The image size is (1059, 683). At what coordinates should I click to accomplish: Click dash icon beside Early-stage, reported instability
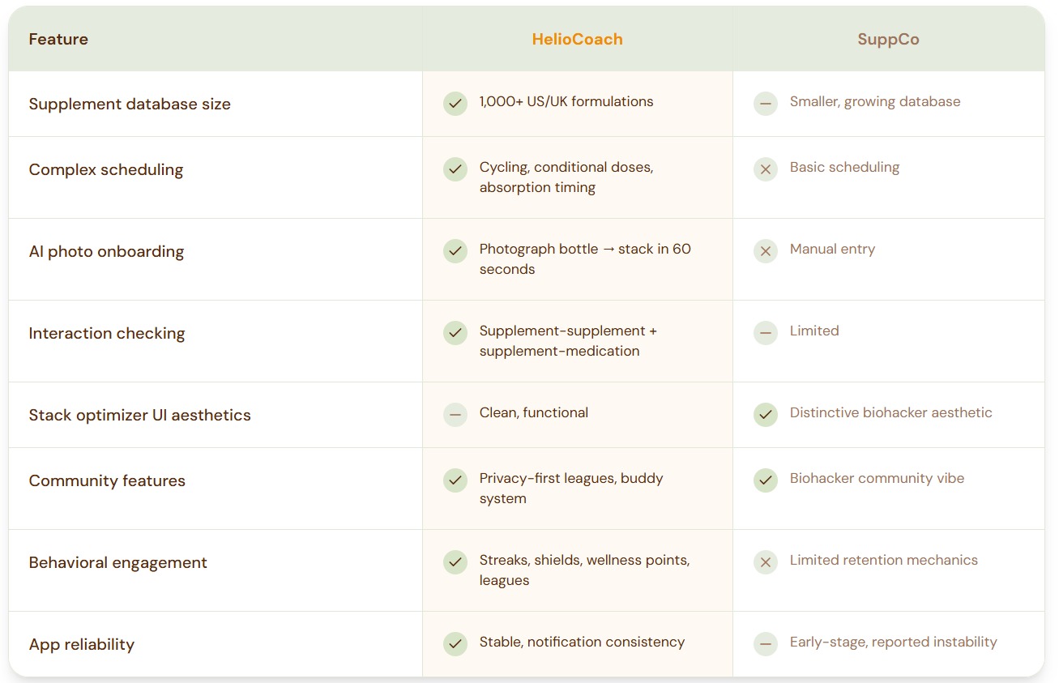point(766,644)
